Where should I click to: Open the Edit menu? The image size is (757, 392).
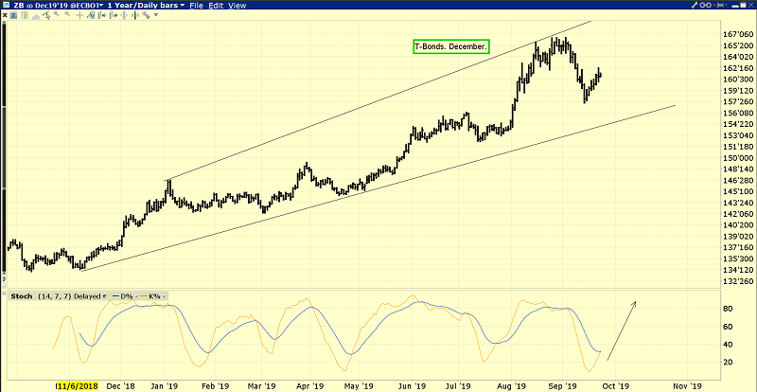[x=216, y=6]
